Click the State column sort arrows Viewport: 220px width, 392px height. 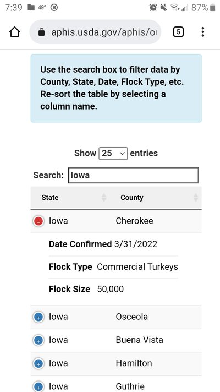tap(104, 198)
